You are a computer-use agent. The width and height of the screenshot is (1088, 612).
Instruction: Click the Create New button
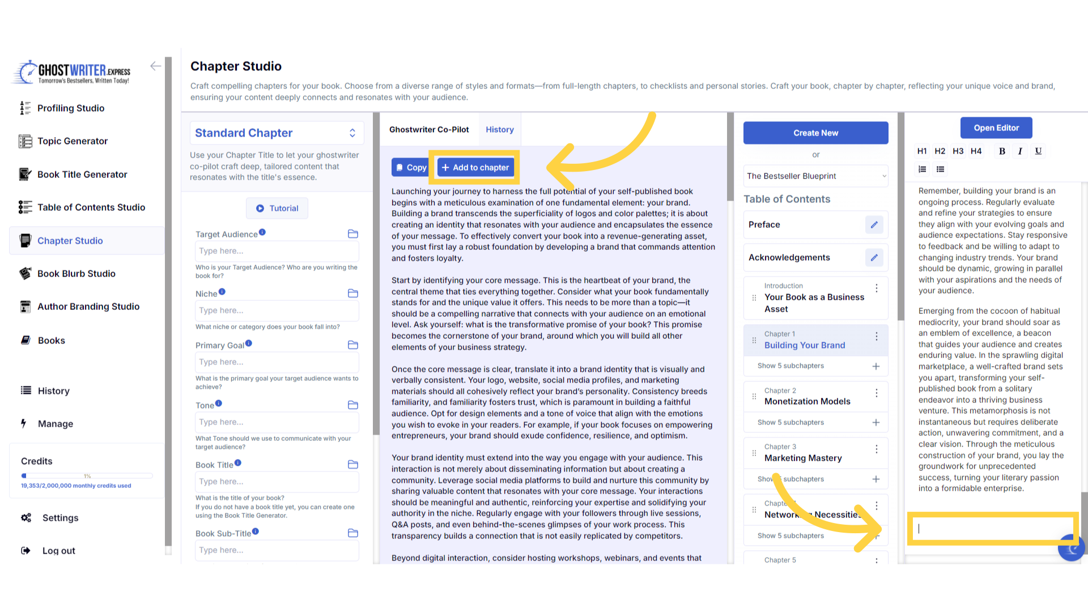coord(815,133)
